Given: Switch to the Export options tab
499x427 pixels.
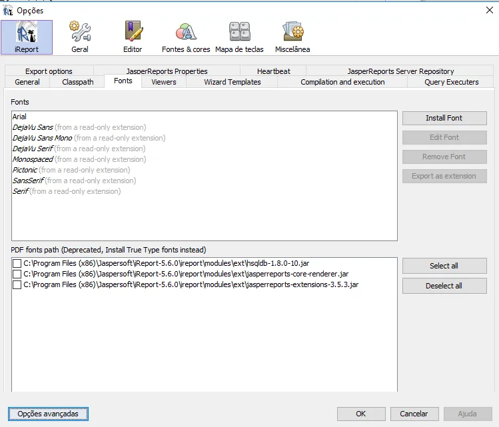Looking at the screenshot, I should (x=49, y=71).
